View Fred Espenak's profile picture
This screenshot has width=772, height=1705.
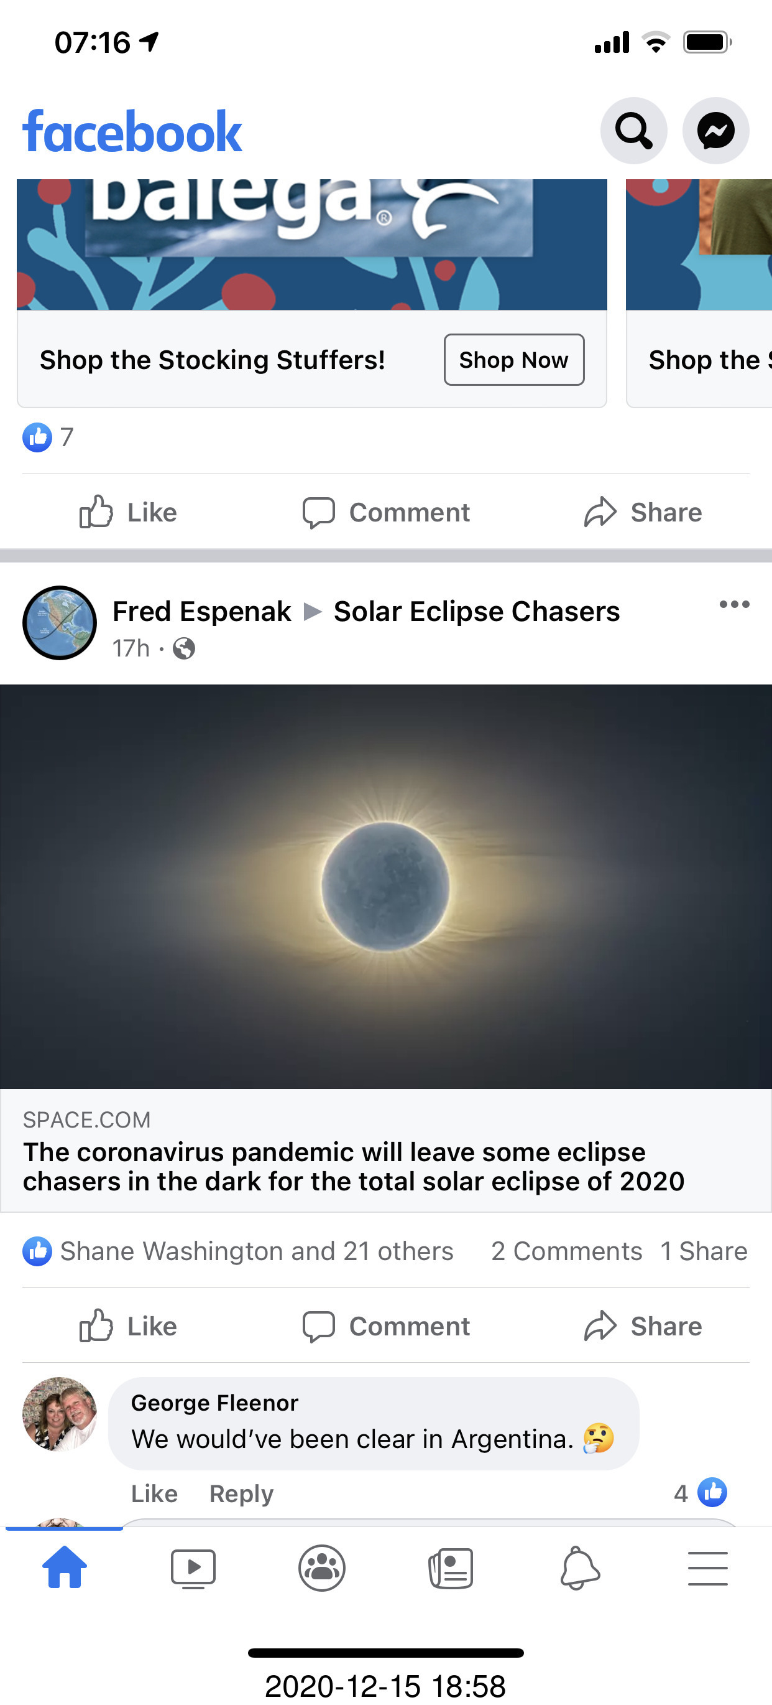(x=60, y=623)
